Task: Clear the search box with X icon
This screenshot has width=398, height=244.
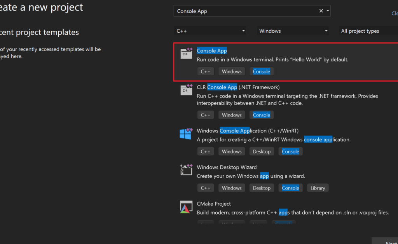Action: click(x=321, y=11)
